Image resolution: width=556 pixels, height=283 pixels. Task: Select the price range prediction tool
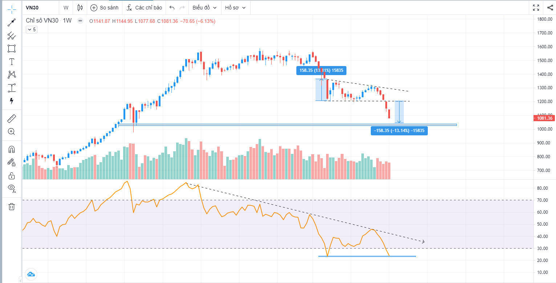(x=12, y=88)
